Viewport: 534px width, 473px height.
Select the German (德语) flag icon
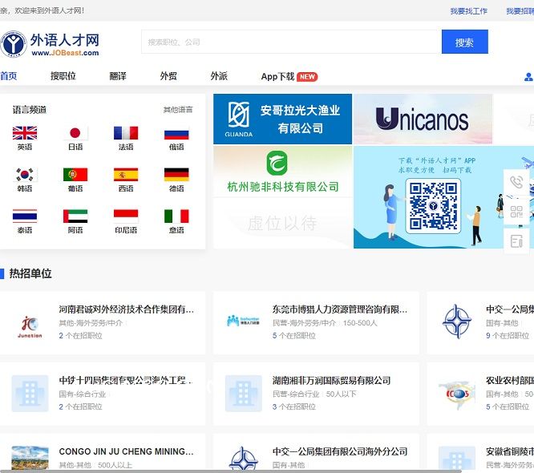tap(176, 175)
